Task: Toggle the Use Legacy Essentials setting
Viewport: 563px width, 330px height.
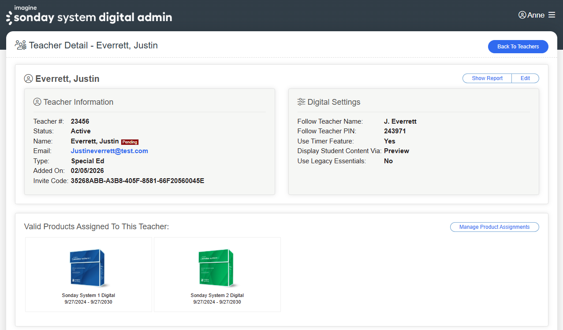Action: coord(388,161)
